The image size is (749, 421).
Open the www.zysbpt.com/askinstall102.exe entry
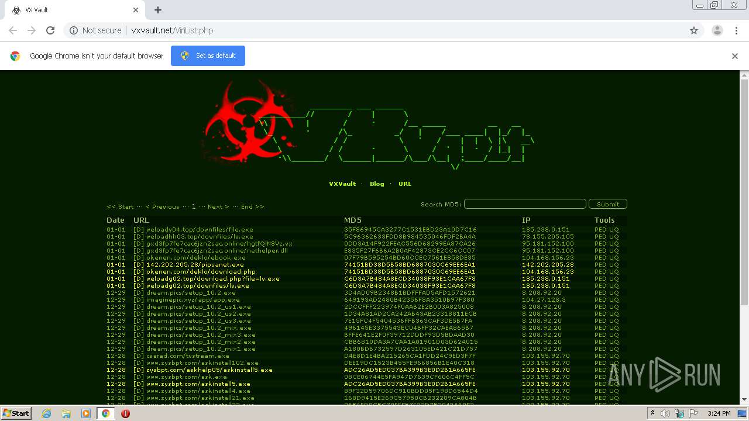pyautogui.click(x=202, y=363)
